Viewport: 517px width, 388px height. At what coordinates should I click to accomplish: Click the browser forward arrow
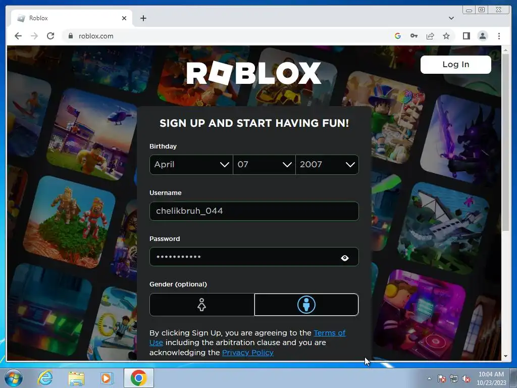[x=34, y=36]
